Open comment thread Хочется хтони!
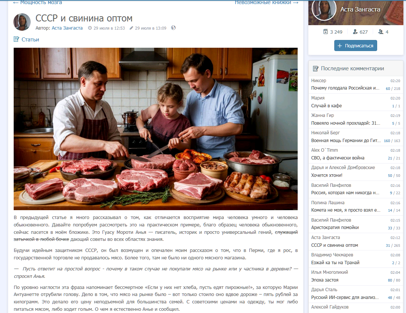 pos(327,175)
